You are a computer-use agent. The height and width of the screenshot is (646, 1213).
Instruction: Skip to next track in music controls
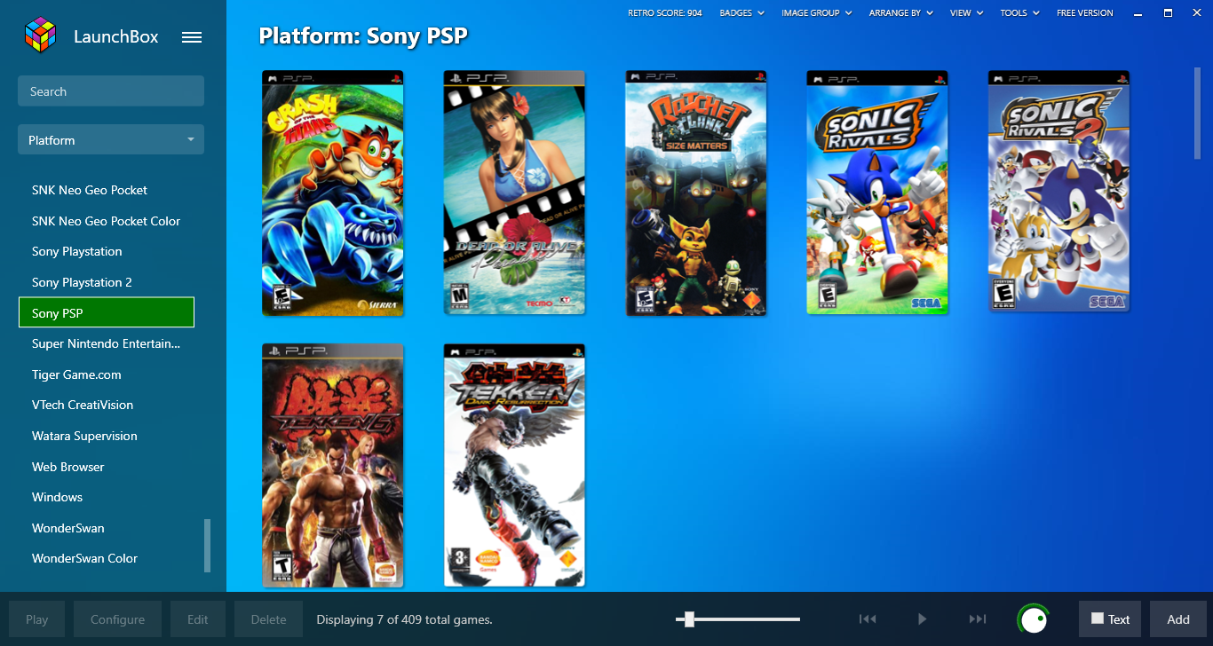point(977,618)
